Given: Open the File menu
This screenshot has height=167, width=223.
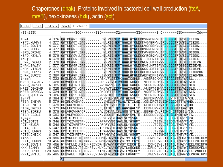Looking at the screenshot, I should click(x=25, y=26).
